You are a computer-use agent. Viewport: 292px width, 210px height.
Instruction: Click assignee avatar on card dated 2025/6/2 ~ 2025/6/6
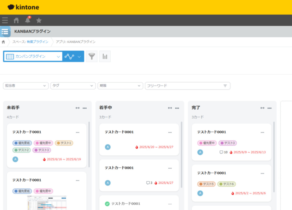tap(200, 193)
